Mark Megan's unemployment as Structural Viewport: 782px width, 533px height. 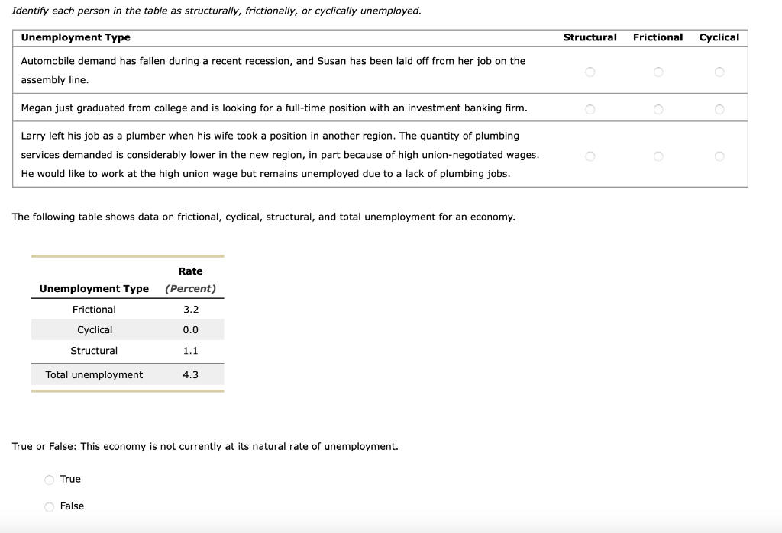point(590,109)
